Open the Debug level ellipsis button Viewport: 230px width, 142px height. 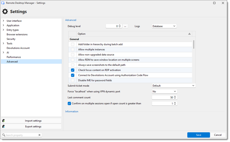coord(125,26)
